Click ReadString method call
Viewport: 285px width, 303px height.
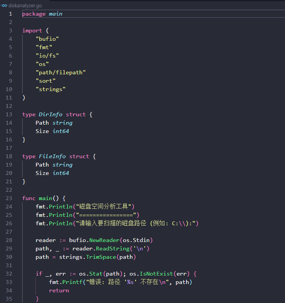tap(113, 248)
